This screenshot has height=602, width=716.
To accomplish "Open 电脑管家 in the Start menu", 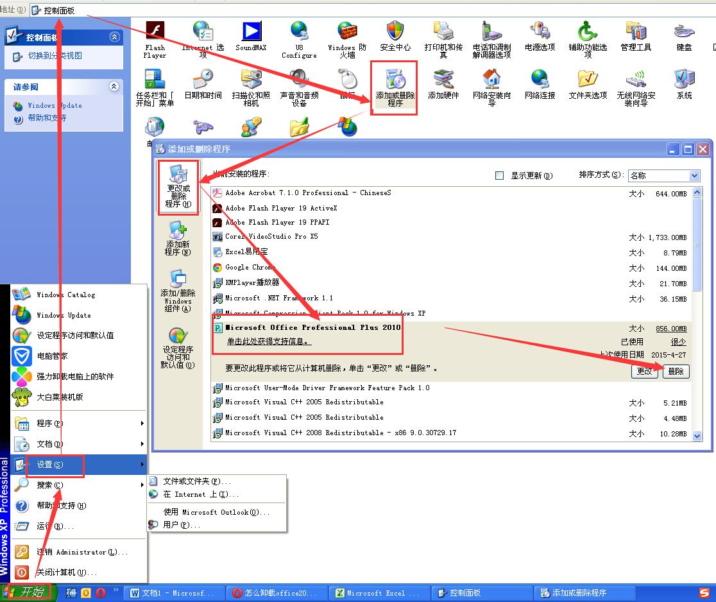I will (x=78, y=356).
